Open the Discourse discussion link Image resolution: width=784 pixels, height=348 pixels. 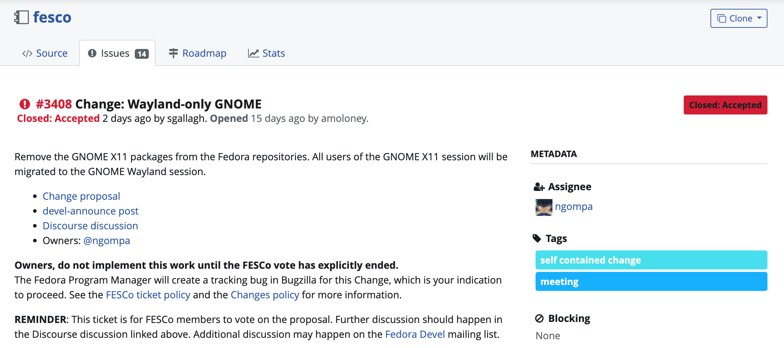coord(90,226)
